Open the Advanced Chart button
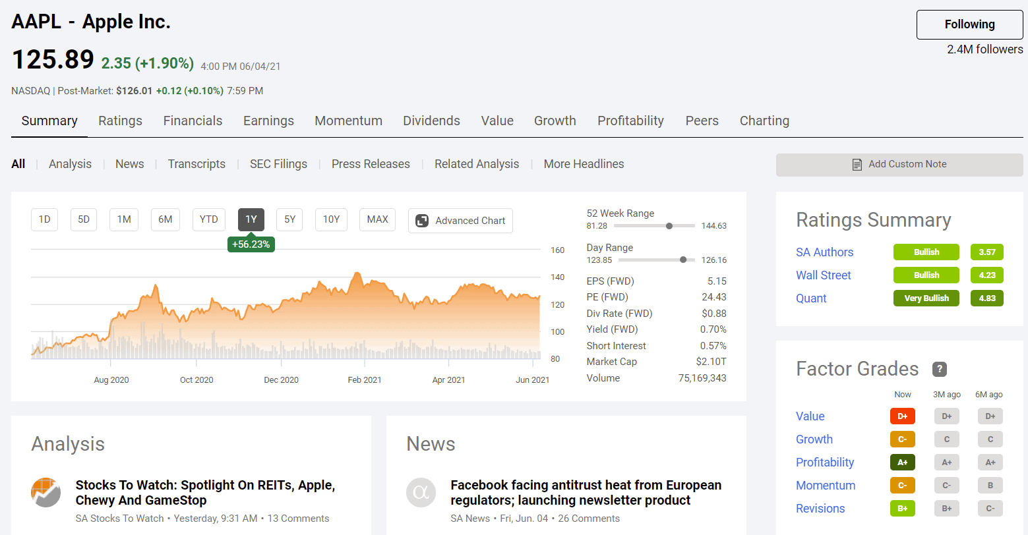 tap(460, 221)
